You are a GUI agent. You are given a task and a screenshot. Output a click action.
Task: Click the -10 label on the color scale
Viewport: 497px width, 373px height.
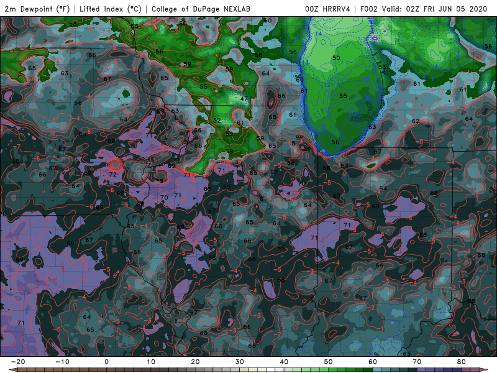(x=62, y=362)
